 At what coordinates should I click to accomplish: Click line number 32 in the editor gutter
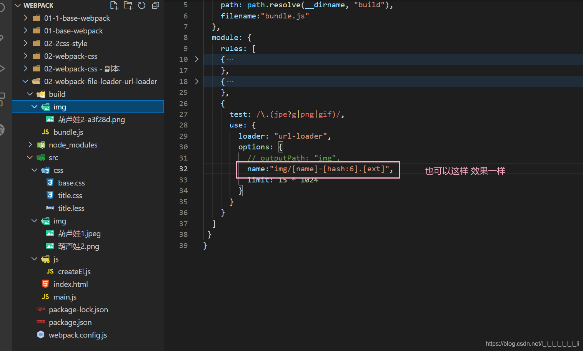coord(183,169)
